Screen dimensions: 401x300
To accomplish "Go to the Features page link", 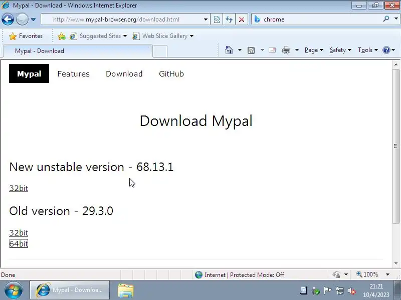I will click(x=73, y=73).
